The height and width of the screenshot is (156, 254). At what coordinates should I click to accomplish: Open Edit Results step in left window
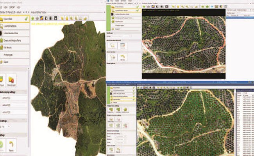click(15, 48)
